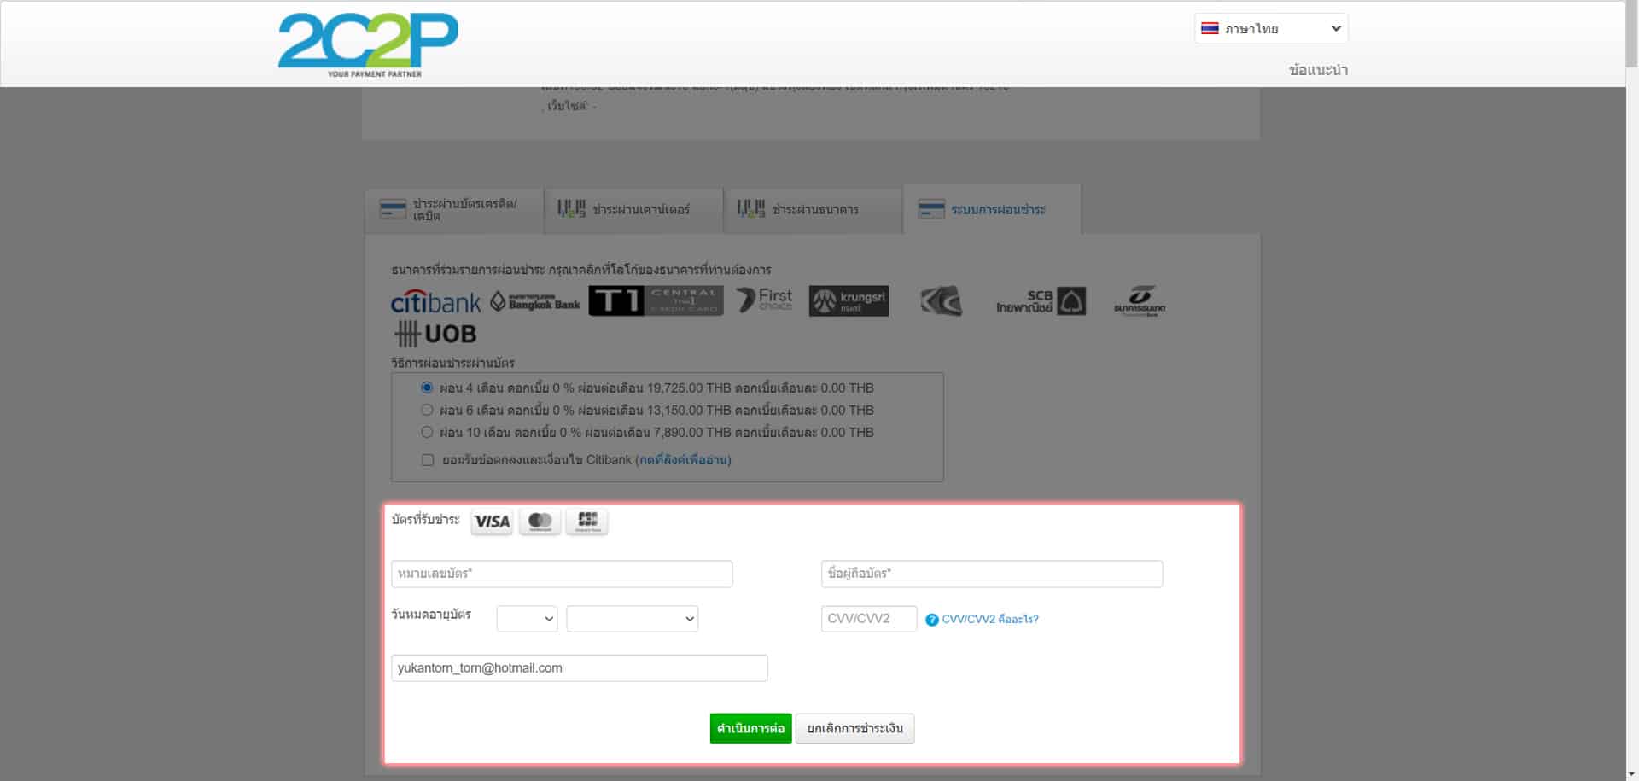Viewport: 1639px width, 781px height.
Task: Expand the card expiry year dropdown
Action: point(632,619)
